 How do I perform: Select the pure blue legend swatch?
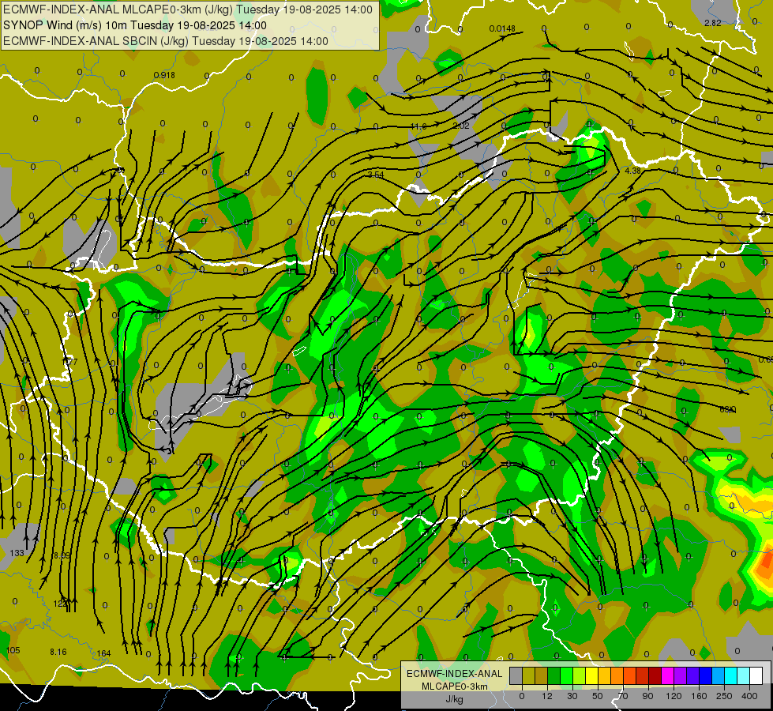[705, 675]
